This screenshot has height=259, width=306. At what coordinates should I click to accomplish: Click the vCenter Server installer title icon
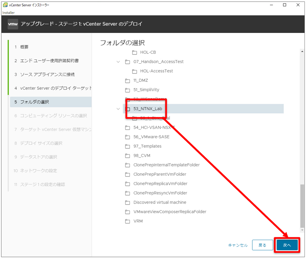tap(5, 5)
